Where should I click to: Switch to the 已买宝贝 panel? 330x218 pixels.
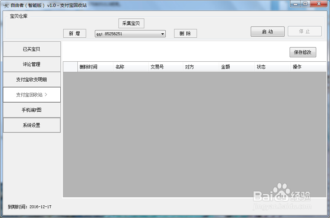coord(32,49)
